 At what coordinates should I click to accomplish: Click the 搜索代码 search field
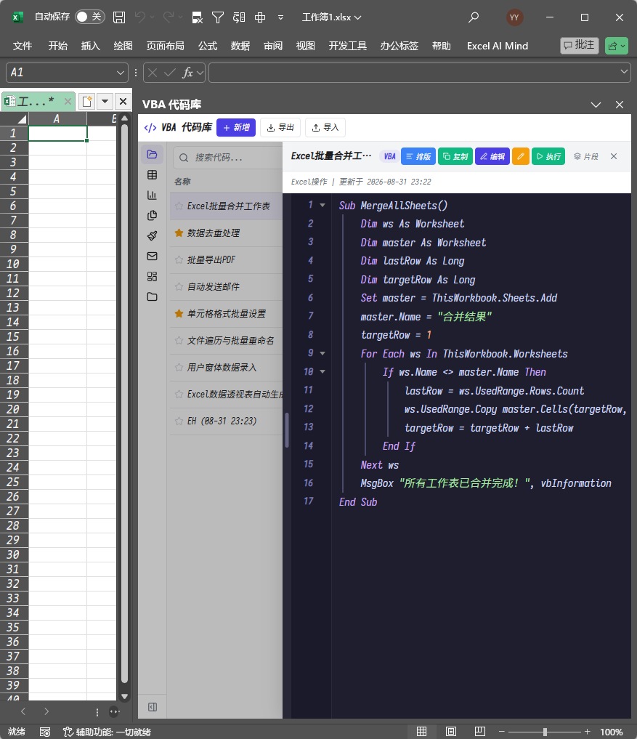coord(228,158)
